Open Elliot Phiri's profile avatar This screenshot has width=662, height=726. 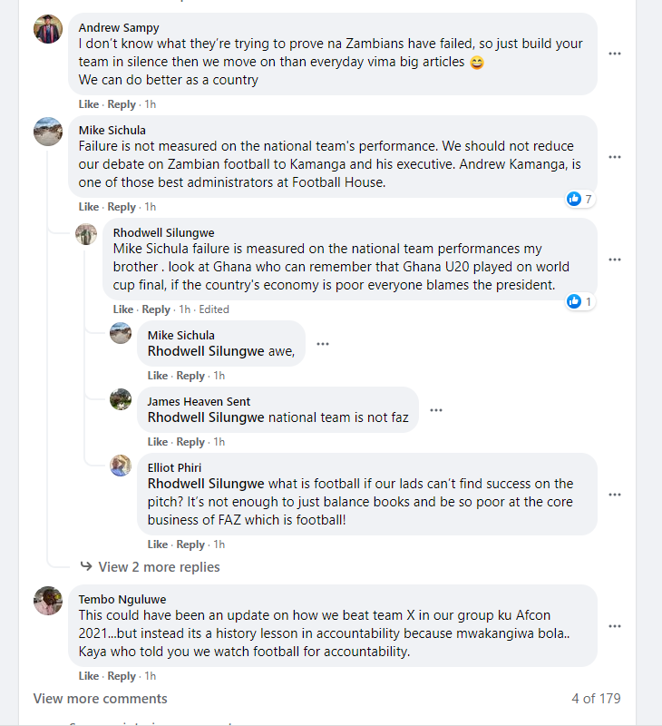tap(121, 466)
